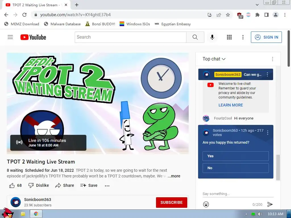291x218 pixels.
Task: Bookmark this page with the star icon
Action: click(228, 15)
